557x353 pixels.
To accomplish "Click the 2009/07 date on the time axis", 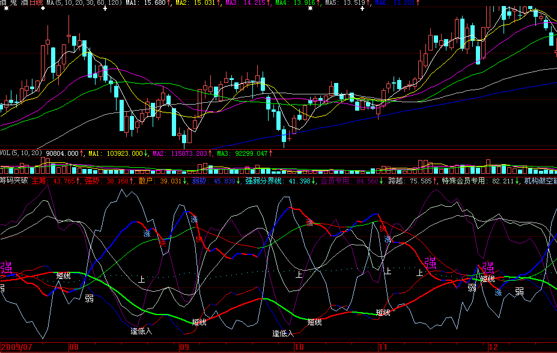I will [17, 347].
